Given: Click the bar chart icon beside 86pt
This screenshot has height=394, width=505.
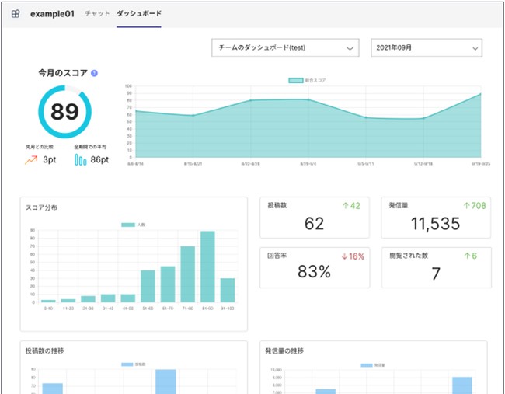Looking at the screenshot, I should click(81, 159).
